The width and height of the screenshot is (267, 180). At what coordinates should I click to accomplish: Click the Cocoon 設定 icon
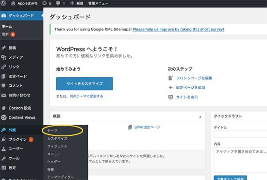(4, 108)
